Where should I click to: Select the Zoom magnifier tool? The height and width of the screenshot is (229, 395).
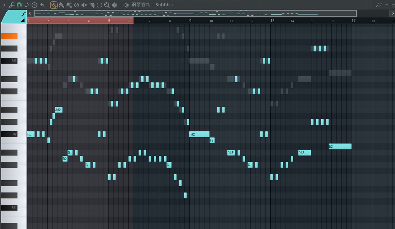107,5
